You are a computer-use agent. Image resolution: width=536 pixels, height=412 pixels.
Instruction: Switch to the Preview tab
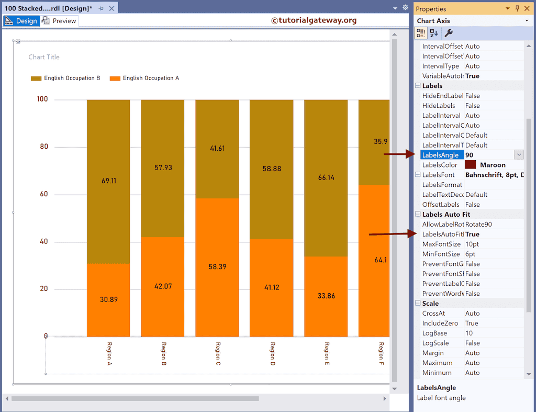point(59,21)
